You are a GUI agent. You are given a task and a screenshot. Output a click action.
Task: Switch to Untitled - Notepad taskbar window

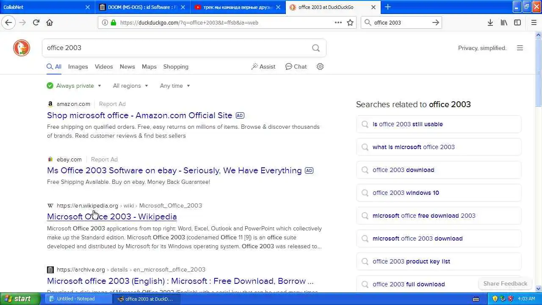click(x=78, y=299)
